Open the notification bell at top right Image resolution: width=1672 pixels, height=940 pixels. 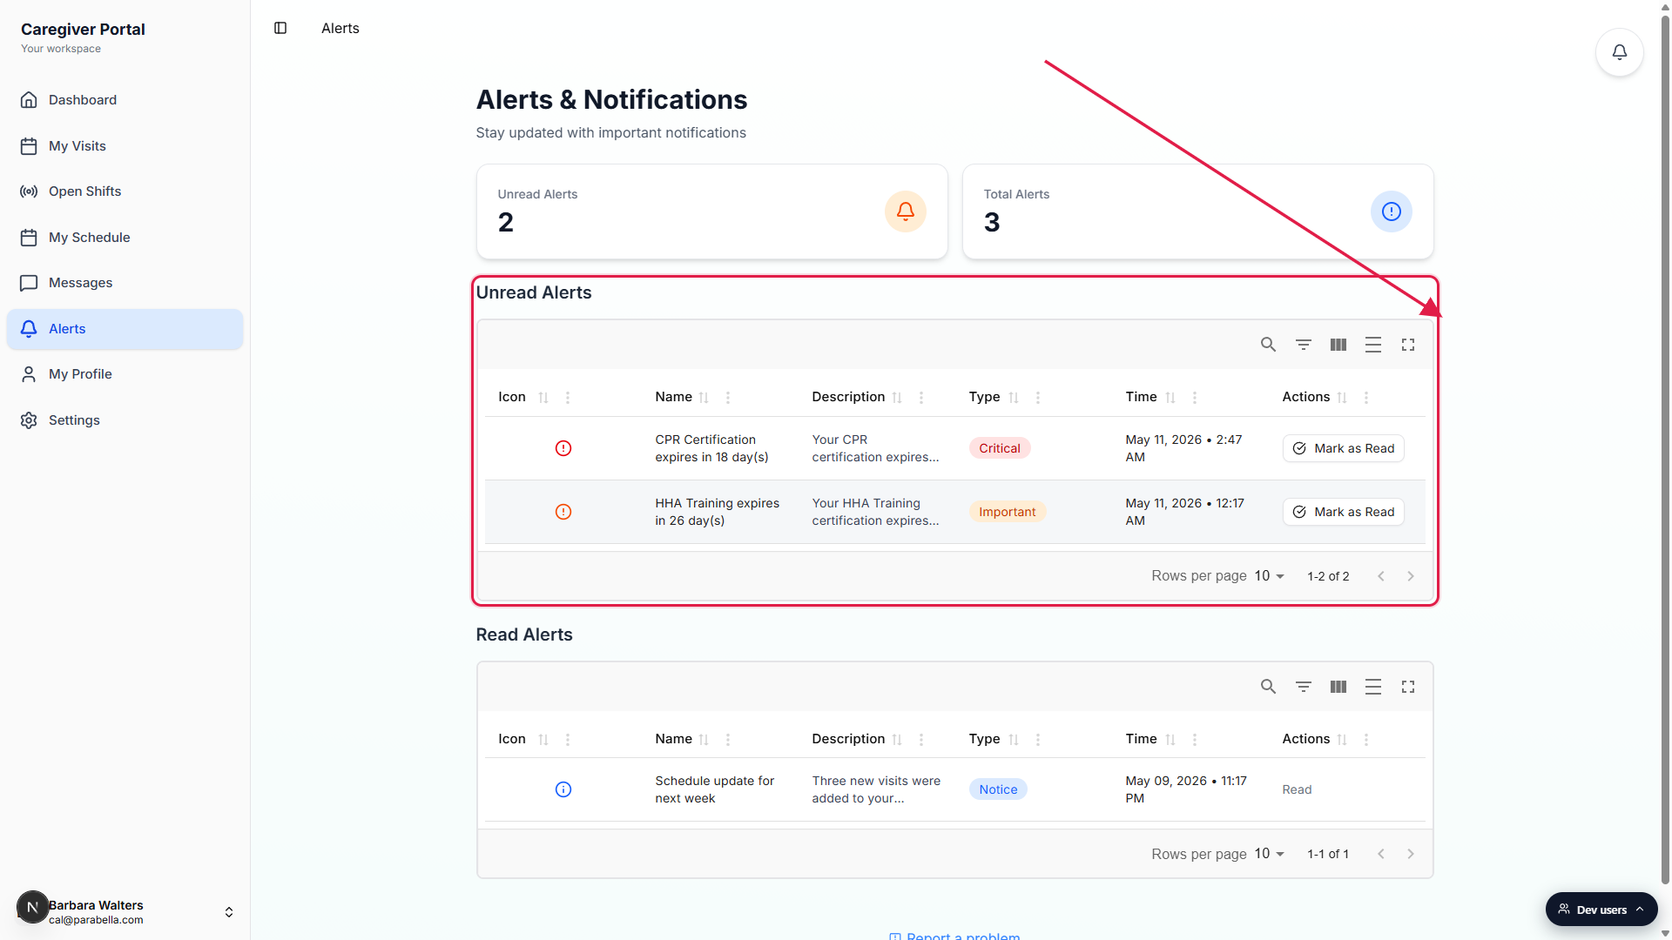1619,52
